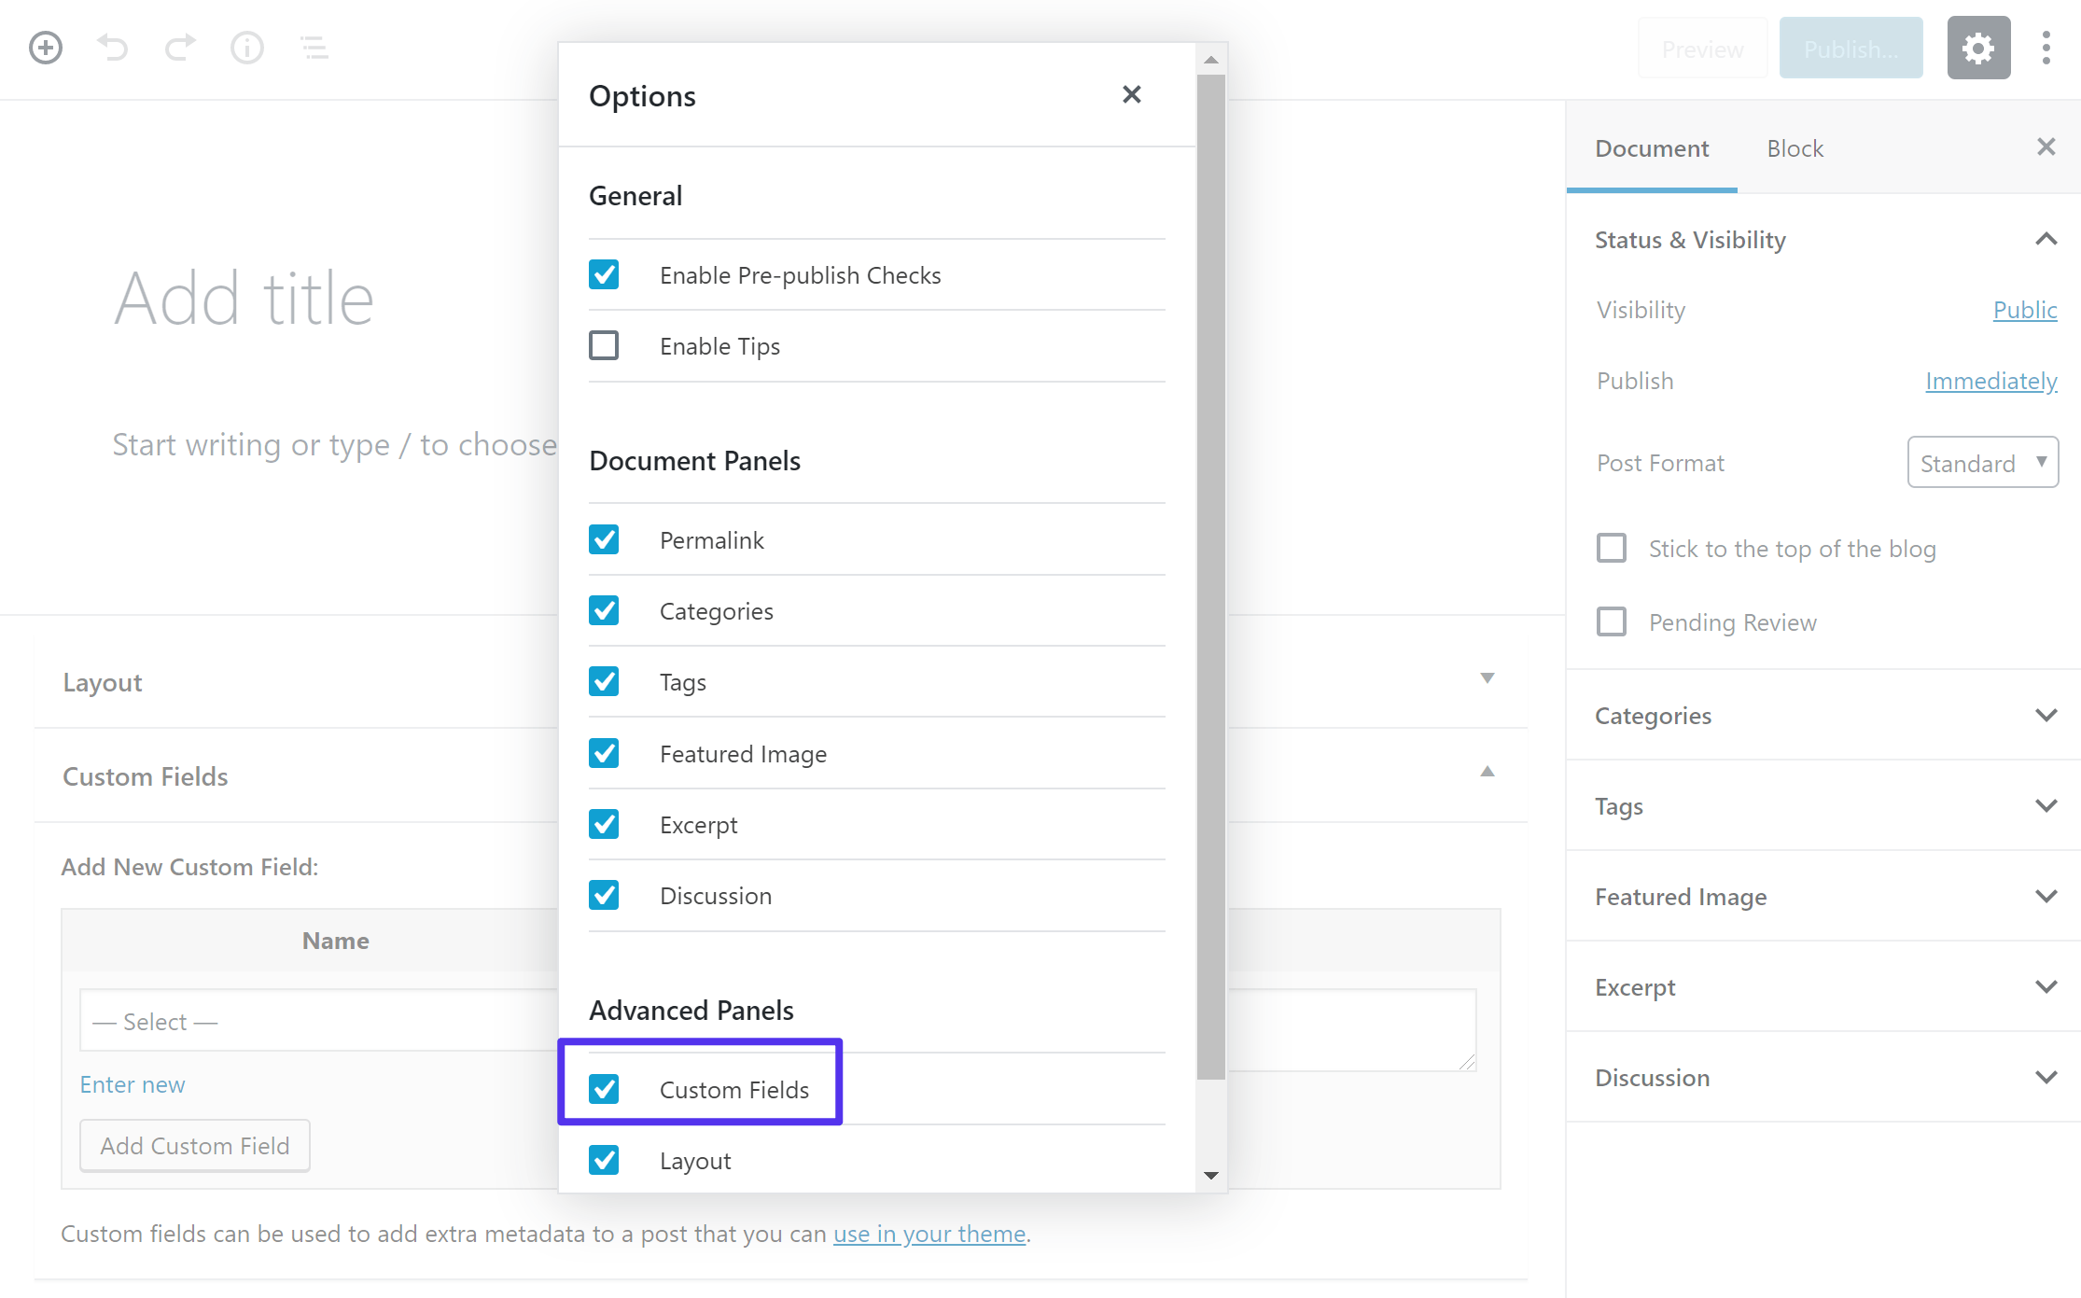
Task: Click the close X icon on Options dialog
Action: [1132, 94]
